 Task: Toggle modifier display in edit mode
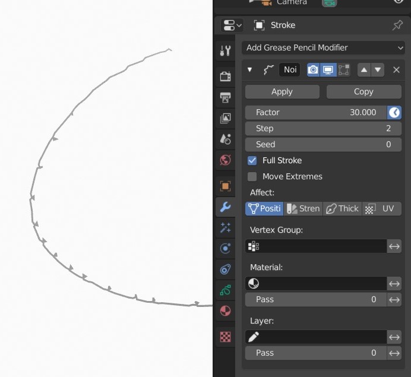coord(344,70)
